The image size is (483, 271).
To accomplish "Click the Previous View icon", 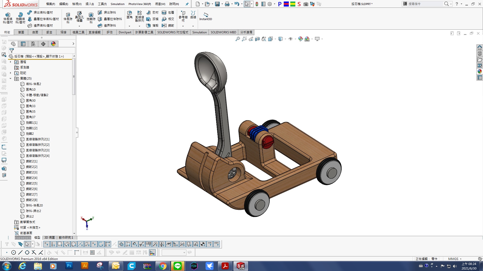I will [x=251, y=39].
